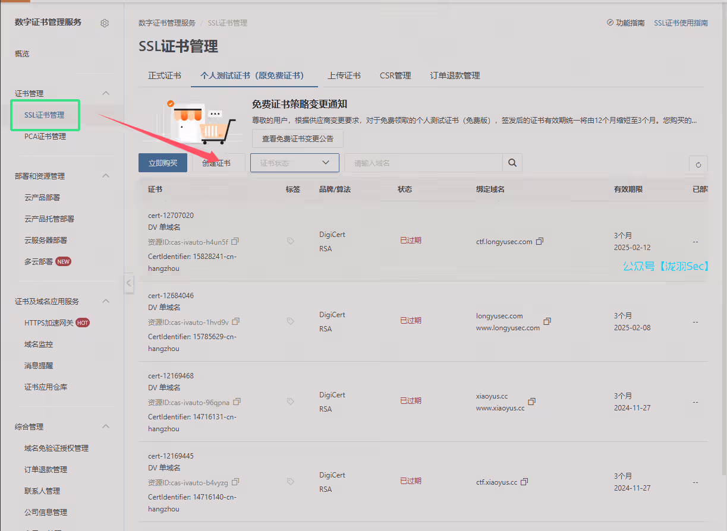Click the settings gear beside 数字证书管理服务

point(105,23)
